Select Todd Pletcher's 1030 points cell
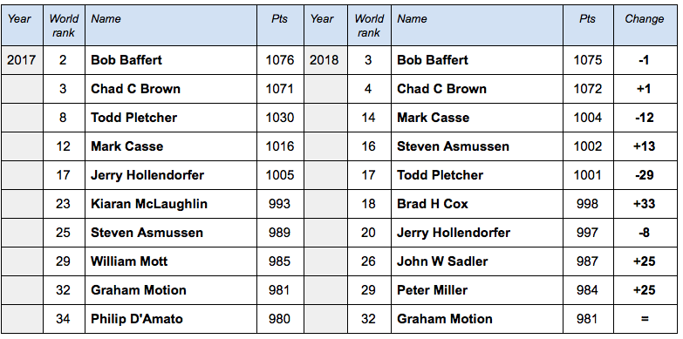683x339 pixels. [x=280, y=118]
